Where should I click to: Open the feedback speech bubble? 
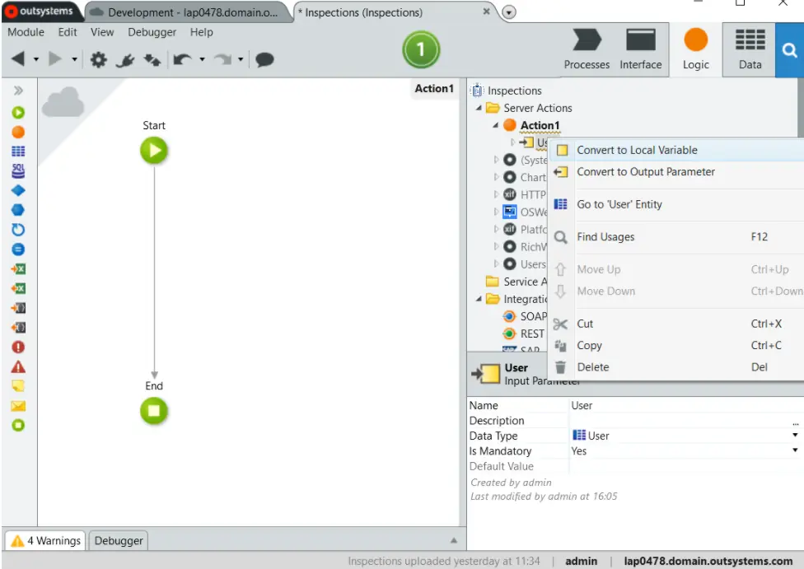click(264, 59)
